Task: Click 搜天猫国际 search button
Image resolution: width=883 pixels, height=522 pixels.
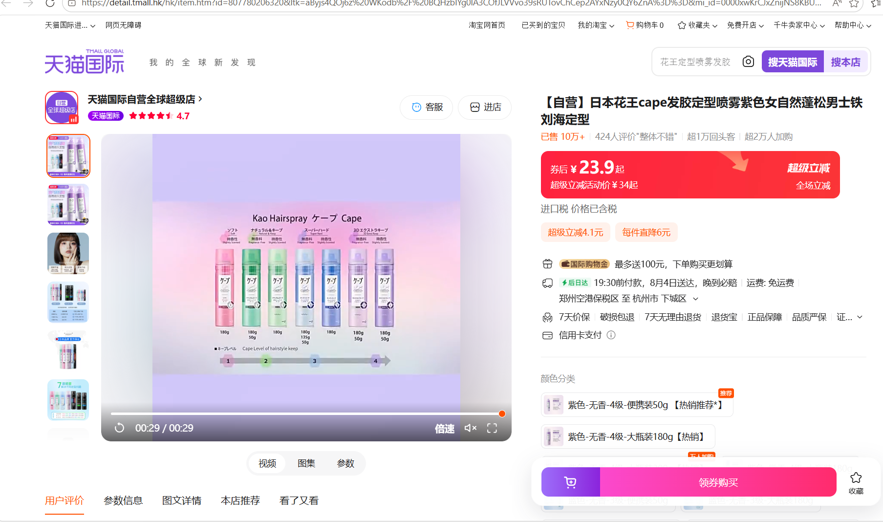Action: (793, 62)
